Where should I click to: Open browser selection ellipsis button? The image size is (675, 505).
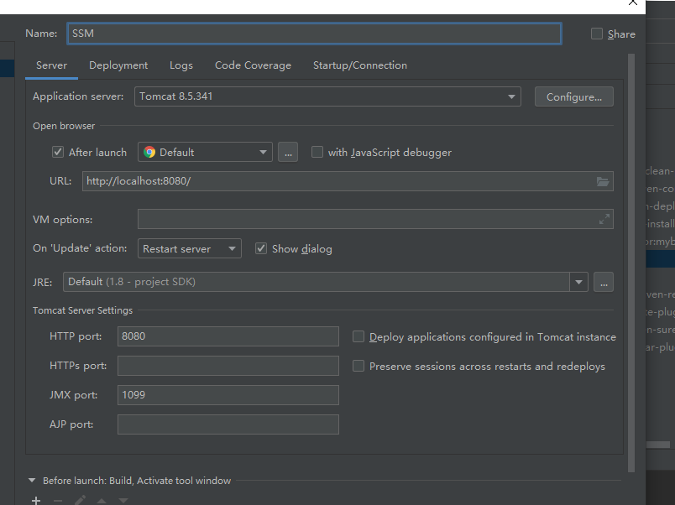(288, 153)
